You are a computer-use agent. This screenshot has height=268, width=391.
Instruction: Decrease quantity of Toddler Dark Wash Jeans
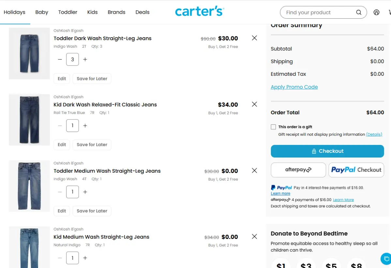(x=60, y=59)
